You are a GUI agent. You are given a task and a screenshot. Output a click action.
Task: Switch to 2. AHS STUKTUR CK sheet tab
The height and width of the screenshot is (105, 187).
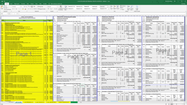pyautogui.click(x=40, y=102)
